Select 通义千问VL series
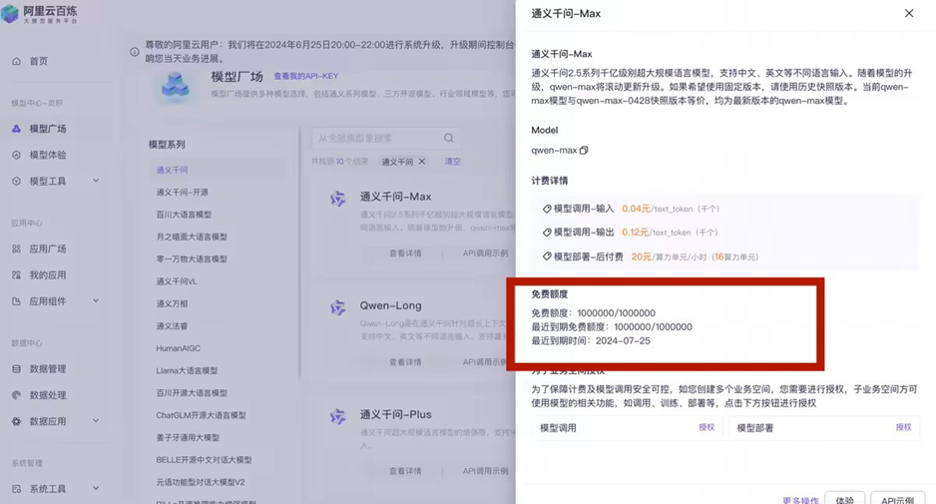Image resolution: width=936 pixels, height=504 pixels. click(177, 281)
